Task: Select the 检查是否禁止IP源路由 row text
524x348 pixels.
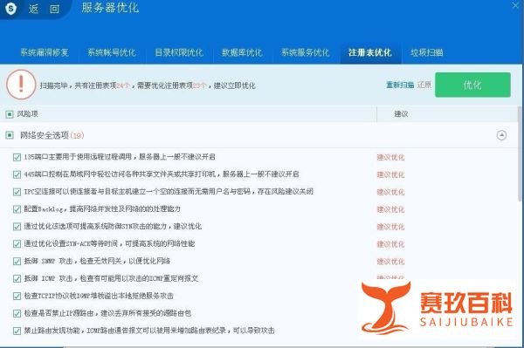Action: 107,313
